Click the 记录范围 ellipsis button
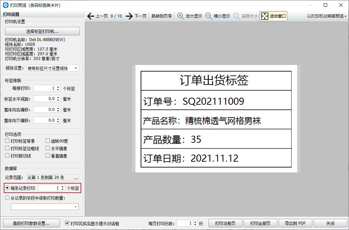The width and height of the screenshot is (349, 230). coord(76,177)
